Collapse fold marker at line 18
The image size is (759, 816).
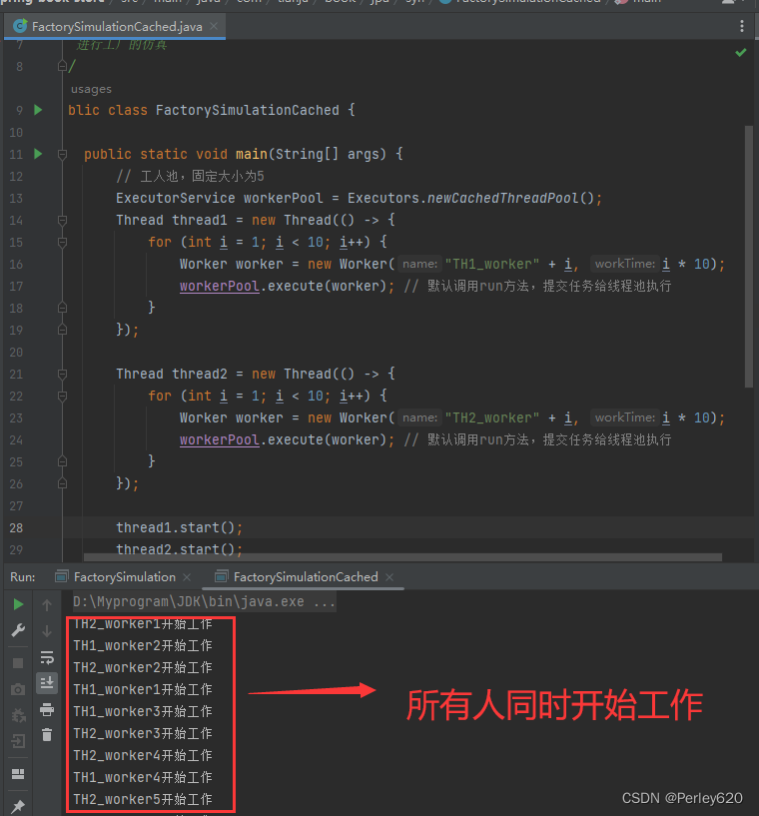63,308
